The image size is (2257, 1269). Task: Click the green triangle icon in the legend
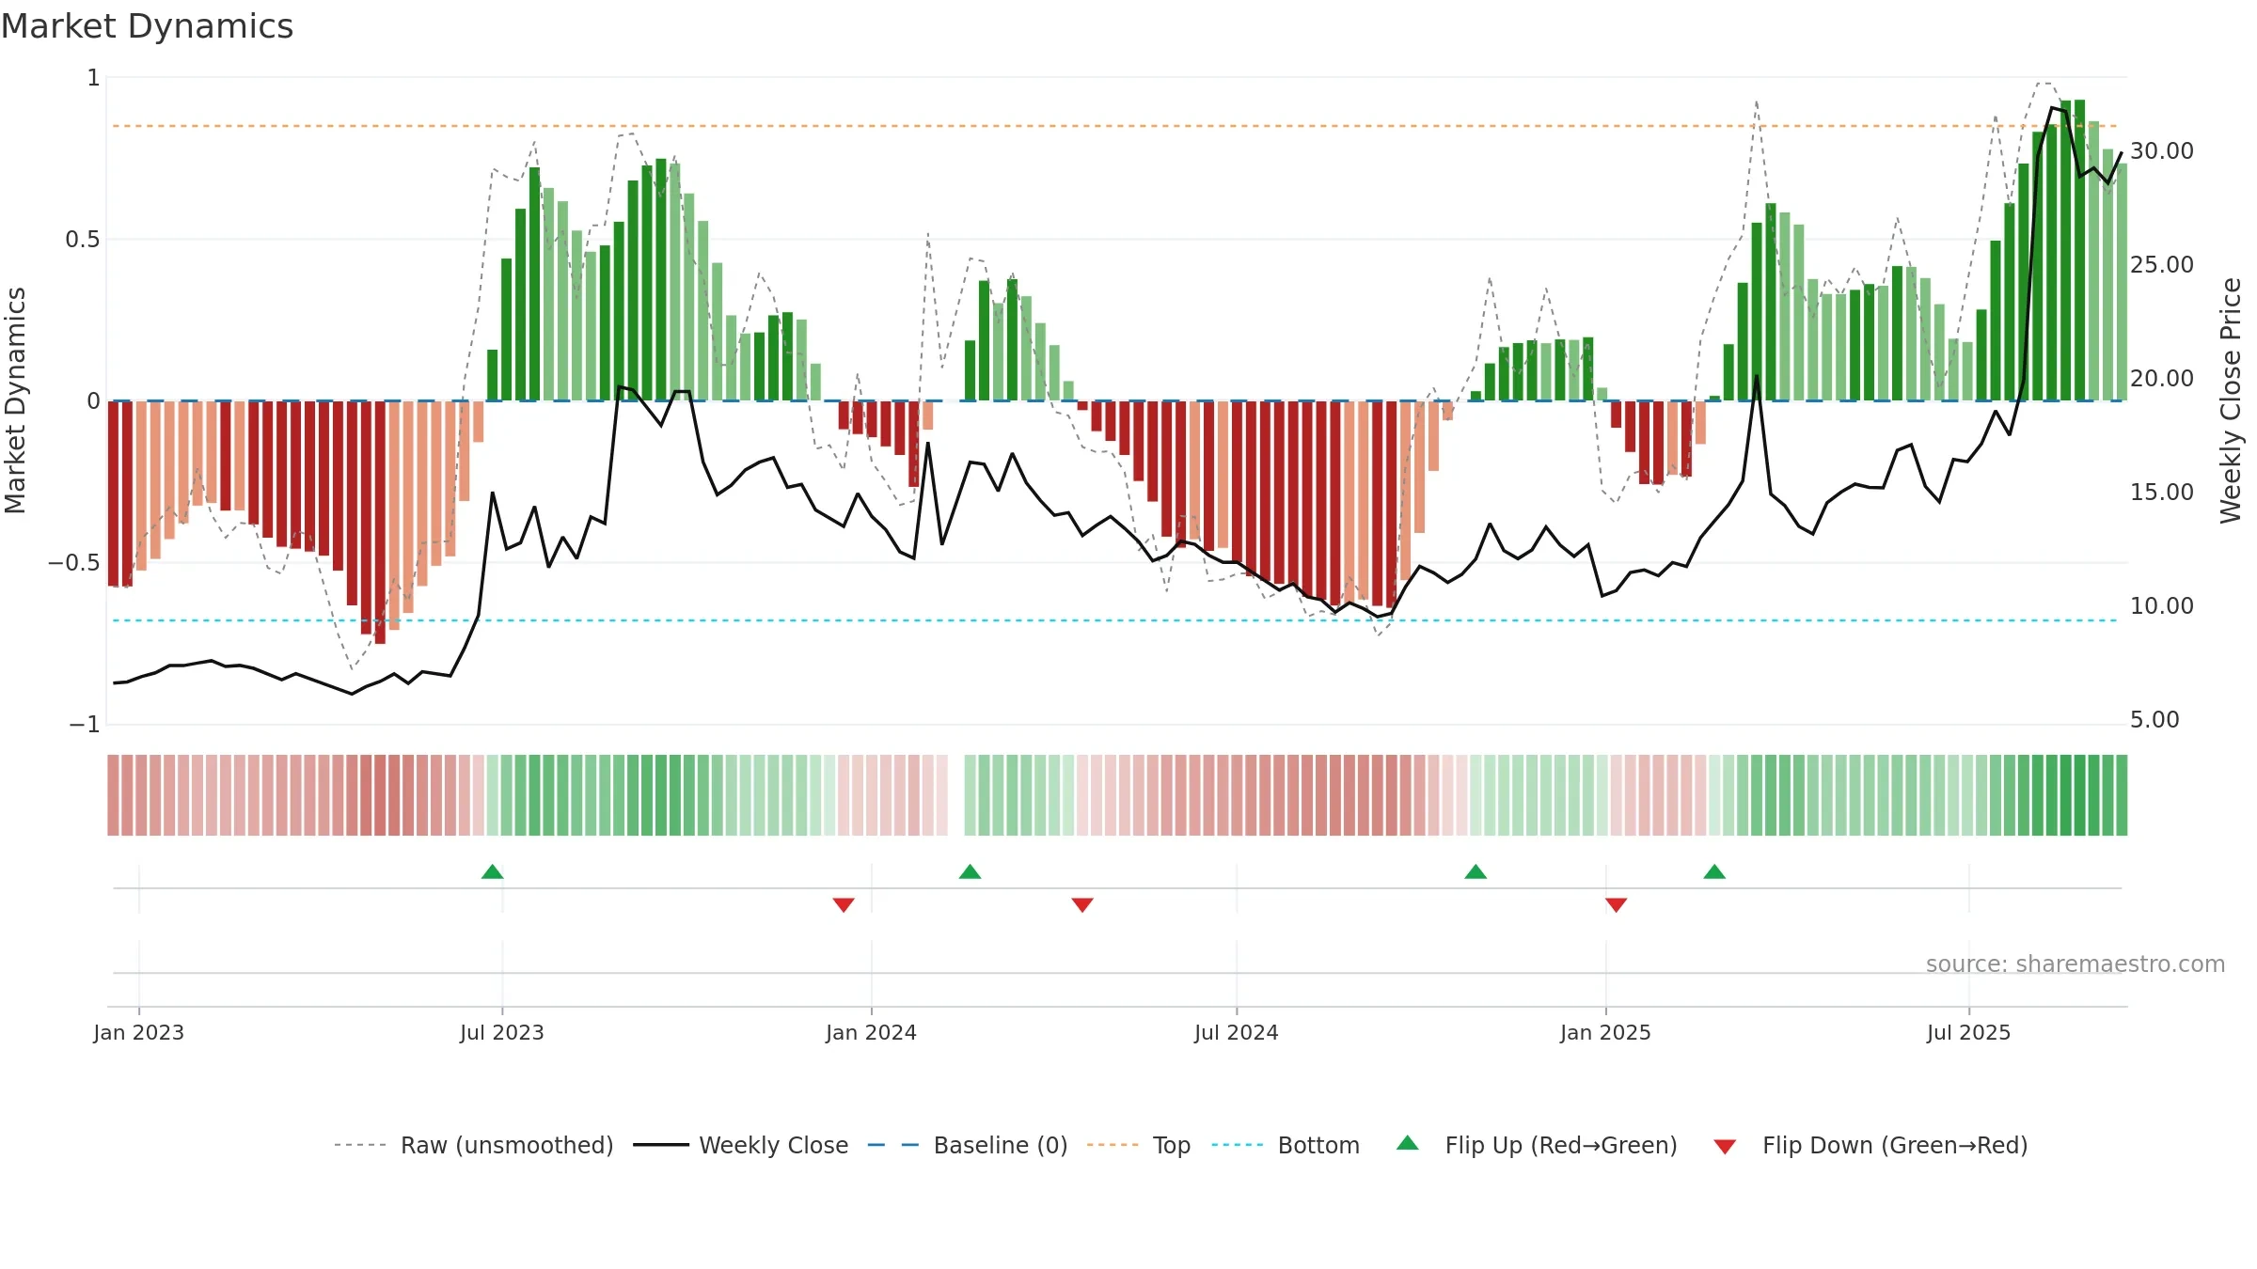pyautogui.click(x=1407, y=1143)
